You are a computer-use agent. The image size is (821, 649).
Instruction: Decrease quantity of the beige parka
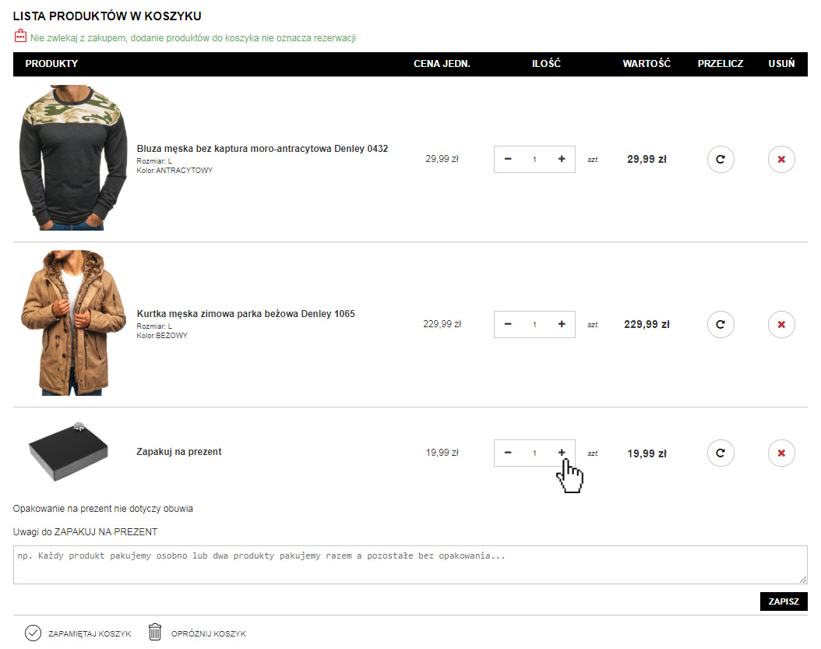point(508,324)
